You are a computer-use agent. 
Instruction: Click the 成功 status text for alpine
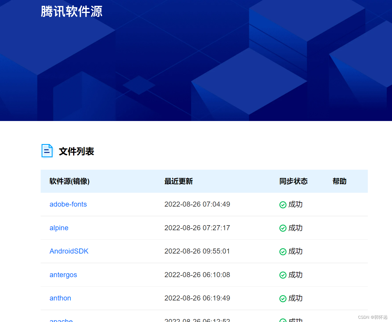click(x=295, y=228)
